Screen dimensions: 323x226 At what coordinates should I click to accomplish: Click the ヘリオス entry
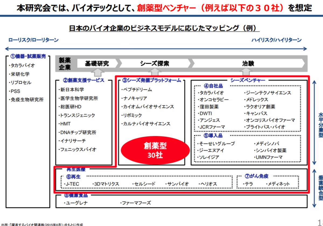click(x=207, y=184)
